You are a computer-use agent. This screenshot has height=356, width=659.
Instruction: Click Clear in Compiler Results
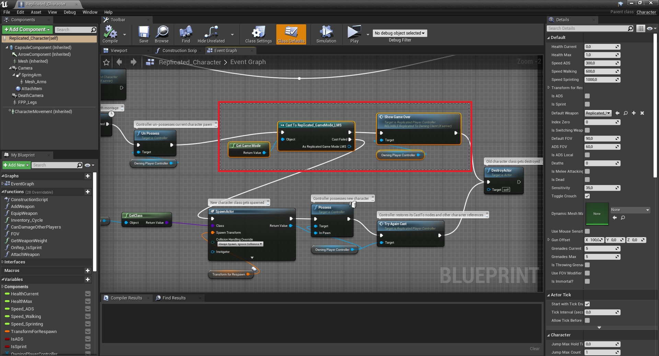(x=534, y=349)
